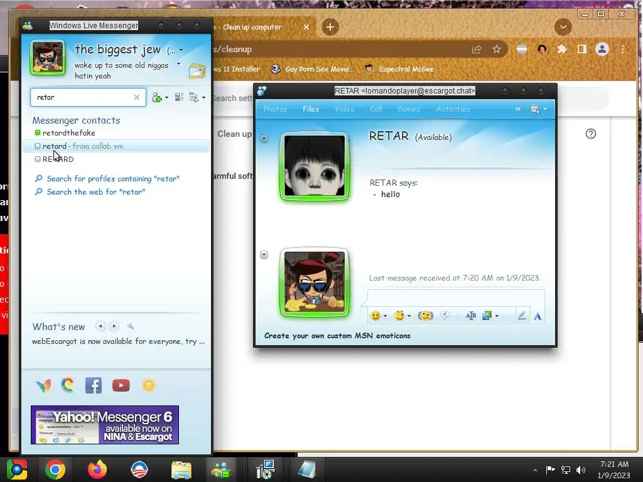Open Espectral McGee bookmark
This screenshot has width=643, height=482.
(400, 69)
